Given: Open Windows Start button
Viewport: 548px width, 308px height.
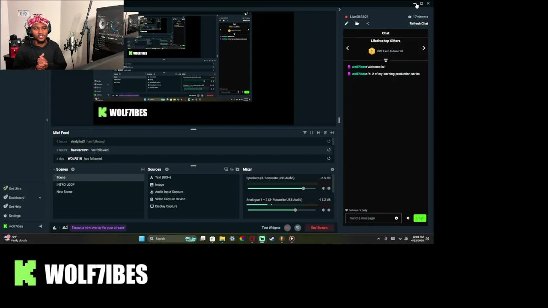Looking at the screenshot, I should pyautogui.click(x=142, y=239).
